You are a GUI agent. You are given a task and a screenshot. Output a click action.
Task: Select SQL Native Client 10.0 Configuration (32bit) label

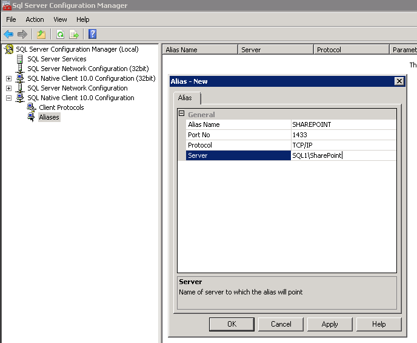(92, 78)
